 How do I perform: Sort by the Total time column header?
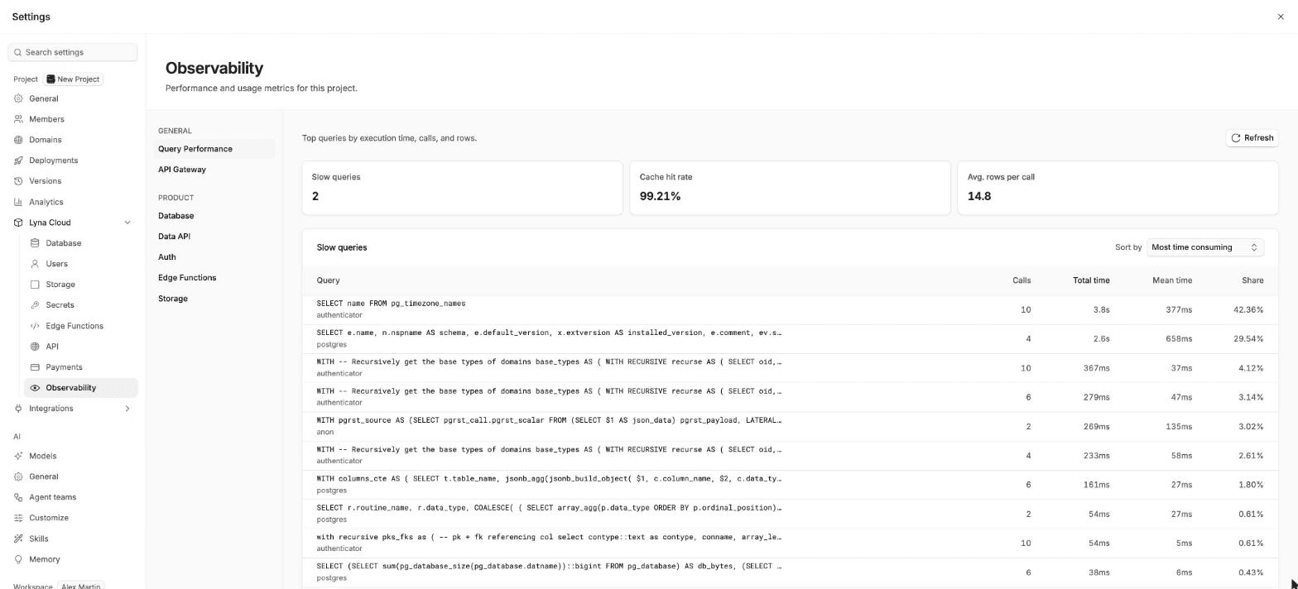1091,280
